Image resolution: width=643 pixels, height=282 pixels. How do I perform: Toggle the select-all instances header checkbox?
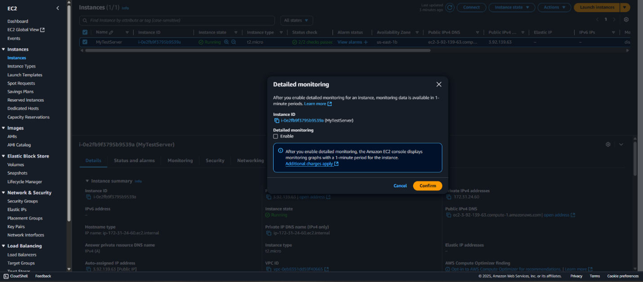point(85,32)
